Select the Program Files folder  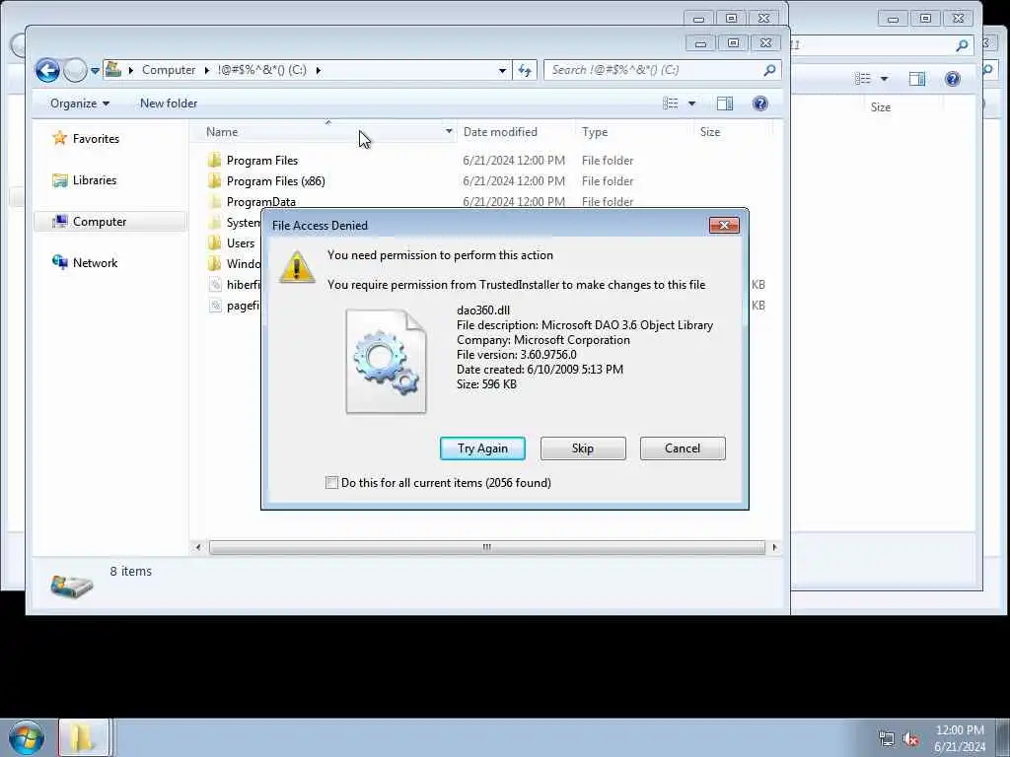pyautogui.click(x=262, y=161)
